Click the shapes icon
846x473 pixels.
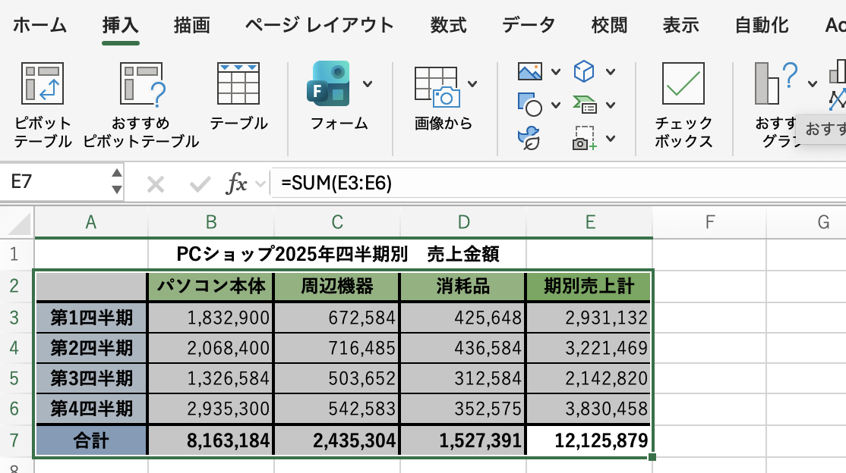click(529, 104)
